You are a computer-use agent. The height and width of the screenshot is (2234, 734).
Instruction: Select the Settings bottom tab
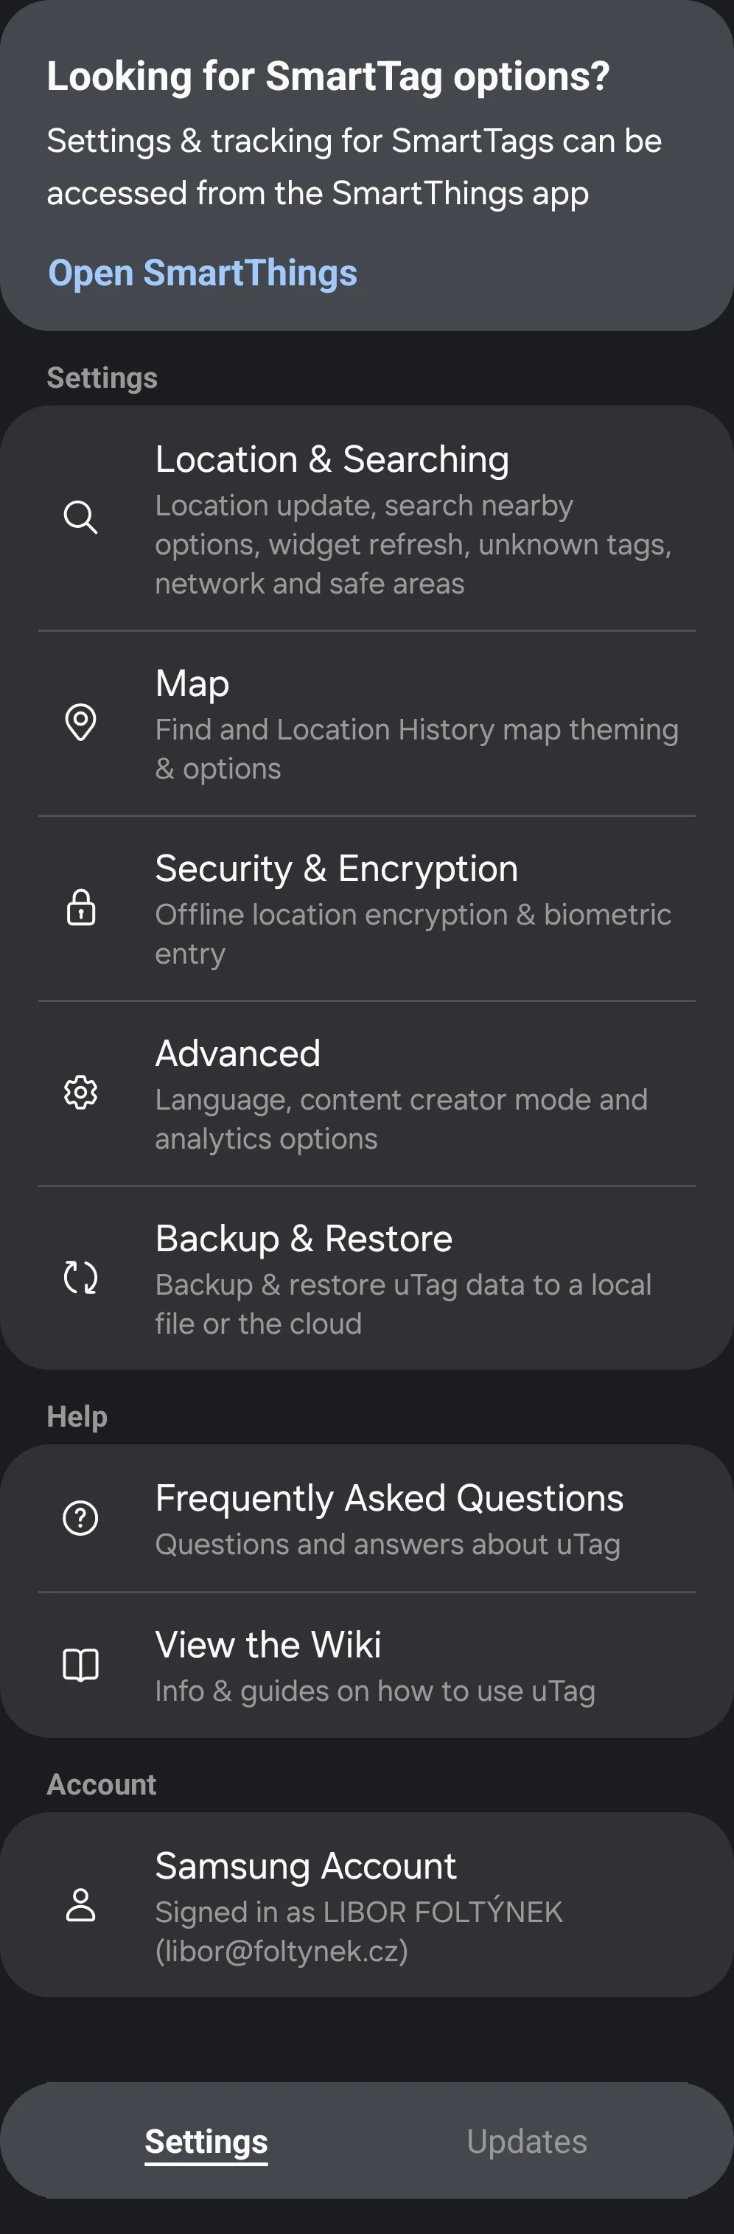[206, 2141]
